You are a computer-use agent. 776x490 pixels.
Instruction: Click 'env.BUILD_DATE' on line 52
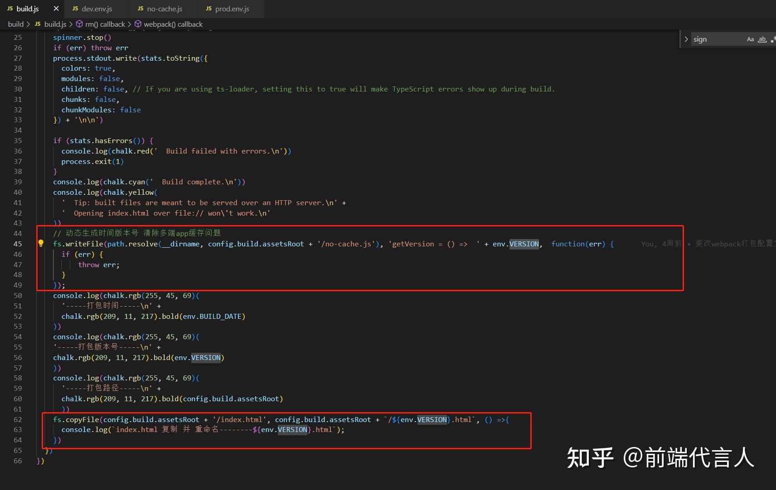[212, 316]
